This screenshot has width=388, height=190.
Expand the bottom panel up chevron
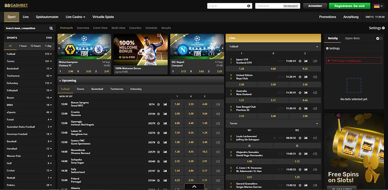coord(194,186)
